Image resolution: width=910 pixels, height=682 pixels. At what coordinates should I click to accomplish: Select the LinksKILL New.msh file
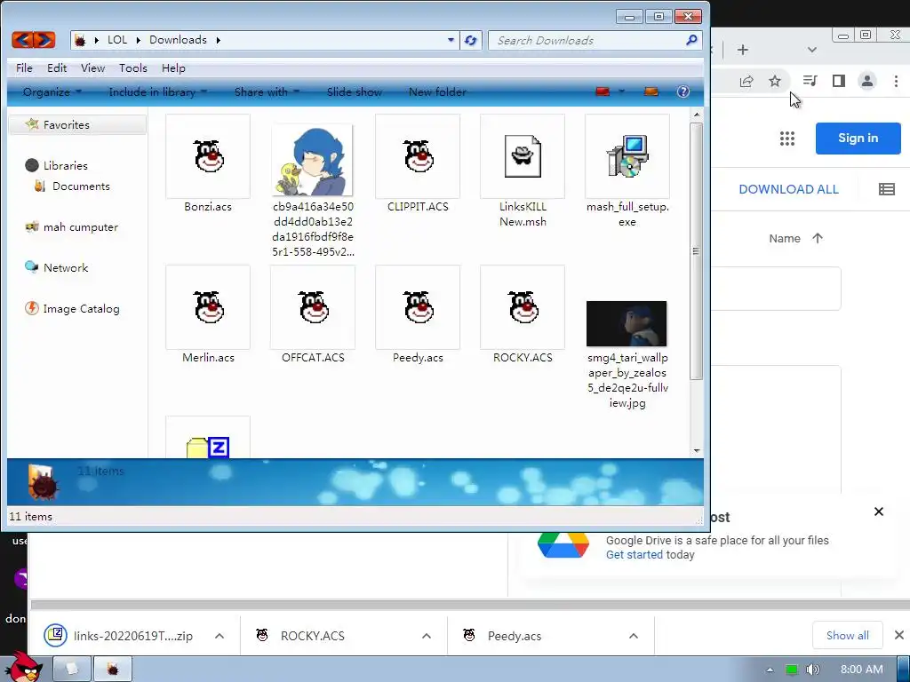[523, 156]
